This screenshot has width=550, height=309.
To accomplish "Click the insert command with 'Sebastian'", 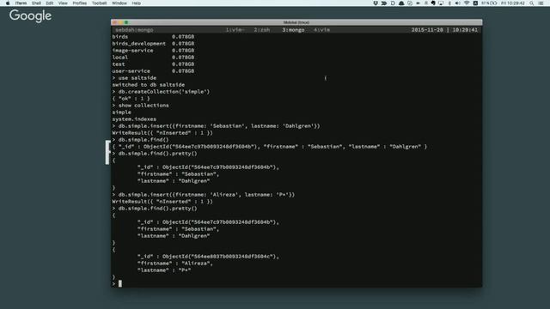I will point(216,126).
